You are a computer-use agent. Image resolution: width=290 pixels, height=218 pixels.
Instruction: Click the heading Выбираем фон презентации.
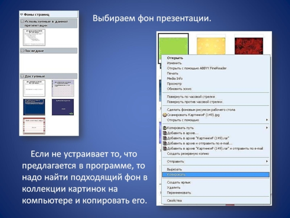(x=152, y=19)
